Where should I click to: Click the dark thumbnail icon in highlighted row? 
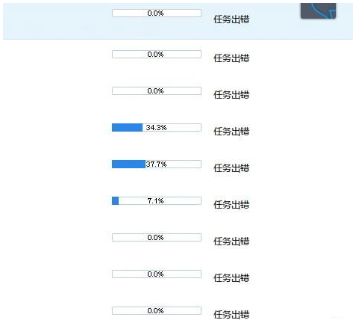point(318,10)
